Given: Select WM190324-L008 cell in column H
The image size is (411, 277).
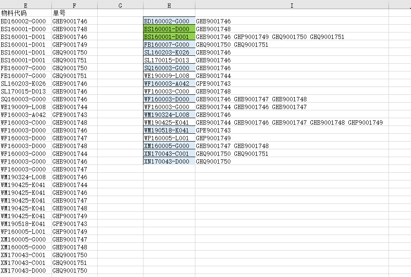Looking at the screenshot, I should [x=169, y=114].
